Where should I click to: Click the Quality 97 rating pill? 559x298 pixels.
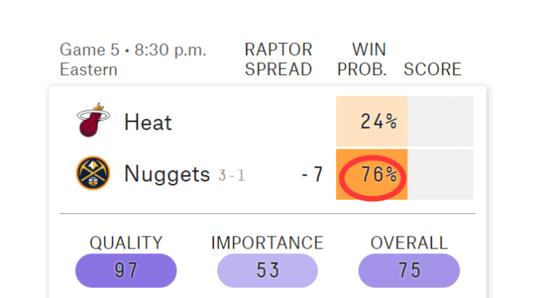[x=126, y=271]
